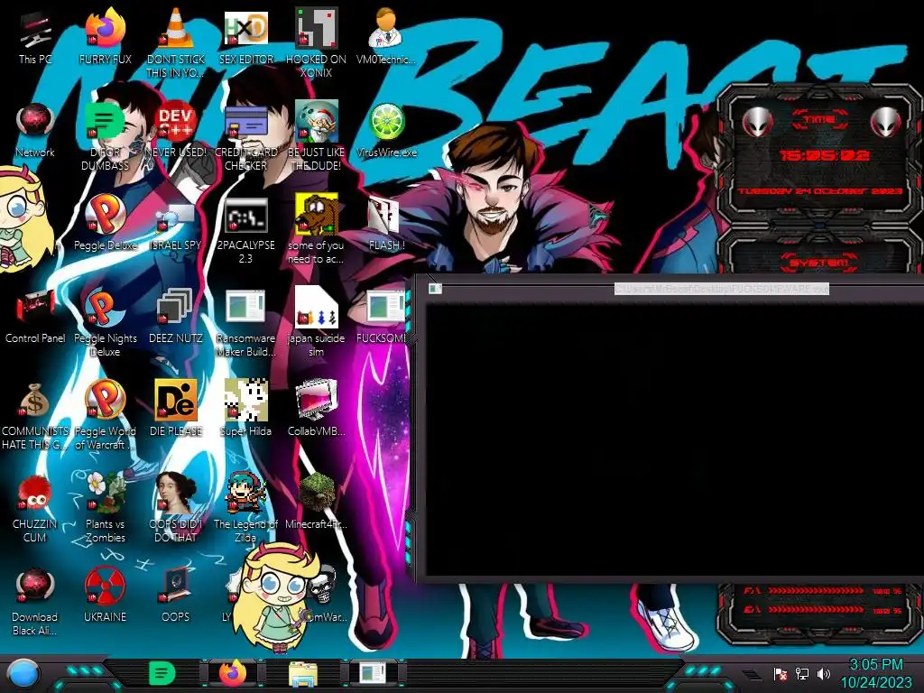Screen dimensions: 924x693
Task: Select the CollabVMB monitor icon
Action: coord(316,408)
